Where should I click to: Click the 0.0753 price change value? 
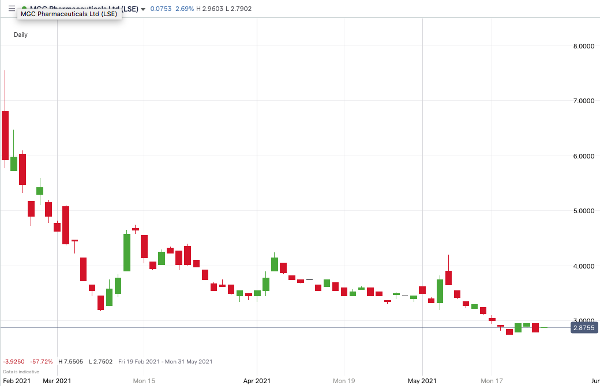point(161,9)
